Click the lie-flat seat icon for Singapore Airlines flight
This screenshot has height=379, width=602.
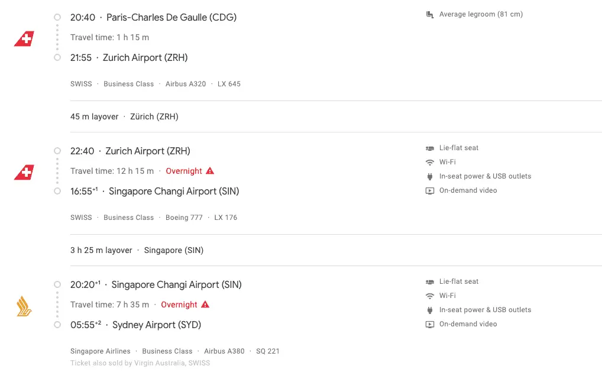tap(429, 282)
